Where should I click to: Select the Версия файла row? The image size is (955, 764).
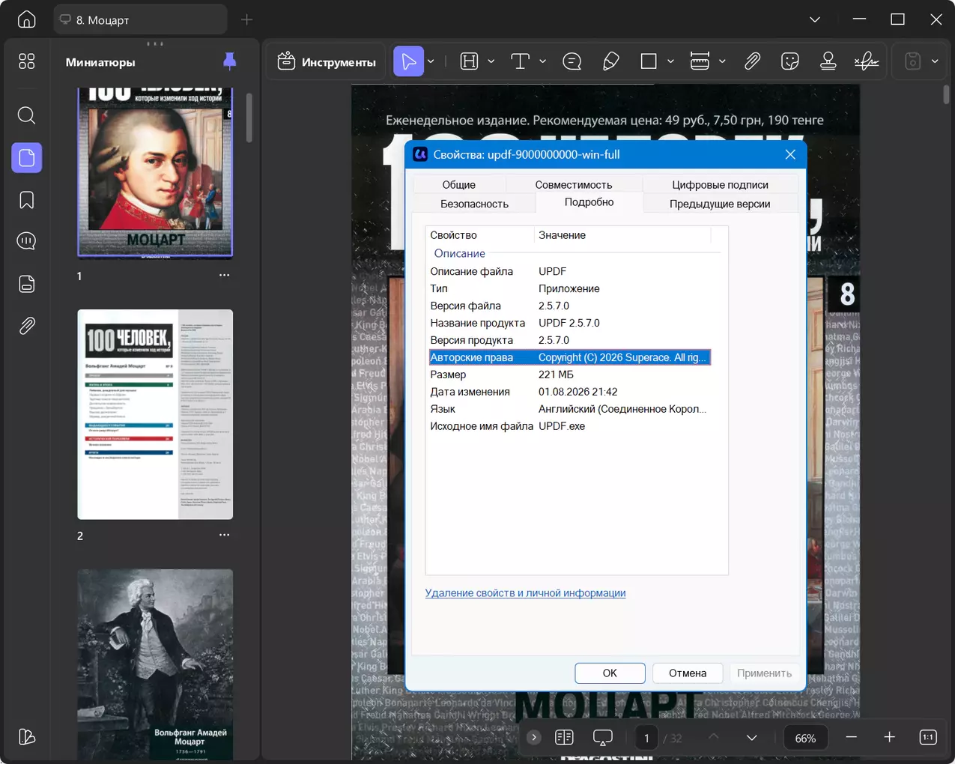(569, 306)
